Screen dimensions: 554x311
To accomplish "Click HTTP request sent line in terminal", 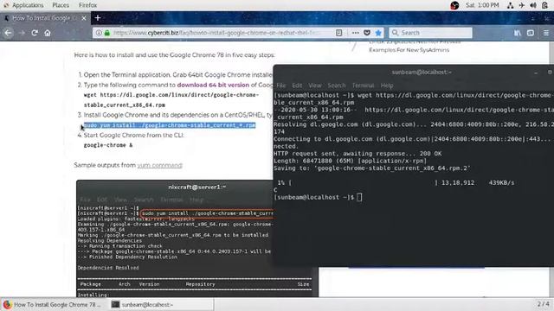I will (x=358, y=154).
